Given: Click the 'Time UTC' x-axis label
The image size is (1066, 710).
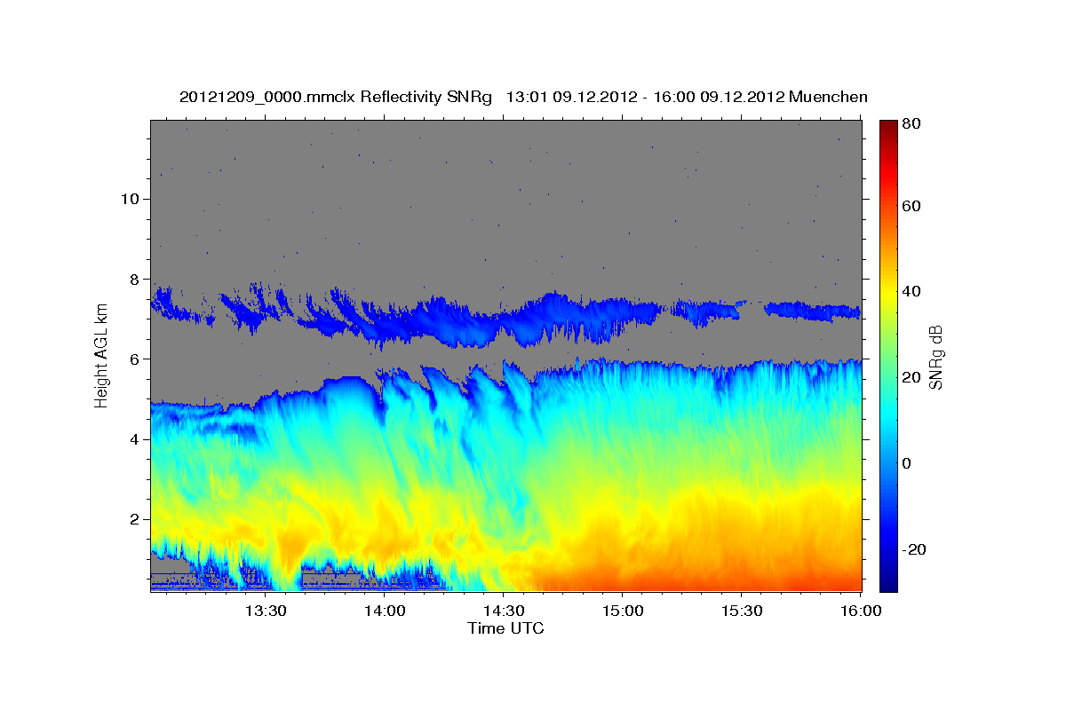Looking at the screenshot, I should coord(505,628).
